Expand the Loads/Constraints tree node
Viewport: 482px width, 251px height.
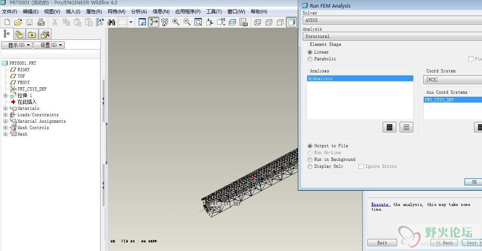click(5, 115)
